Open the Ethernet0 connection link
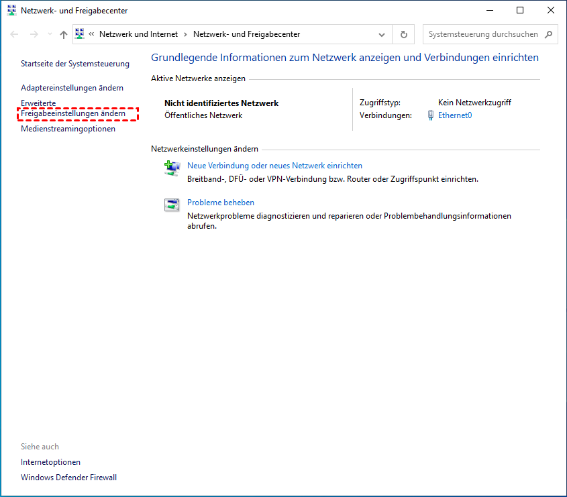Image resolution: width=567 pixels, height=497 pixels. pos(455,115)
